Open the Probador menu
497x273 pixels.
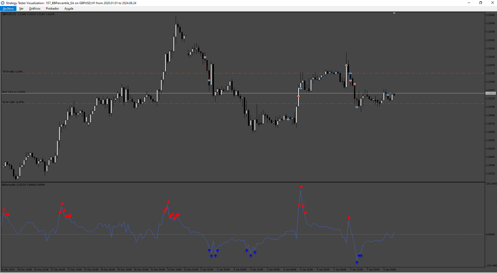point(52,9)
